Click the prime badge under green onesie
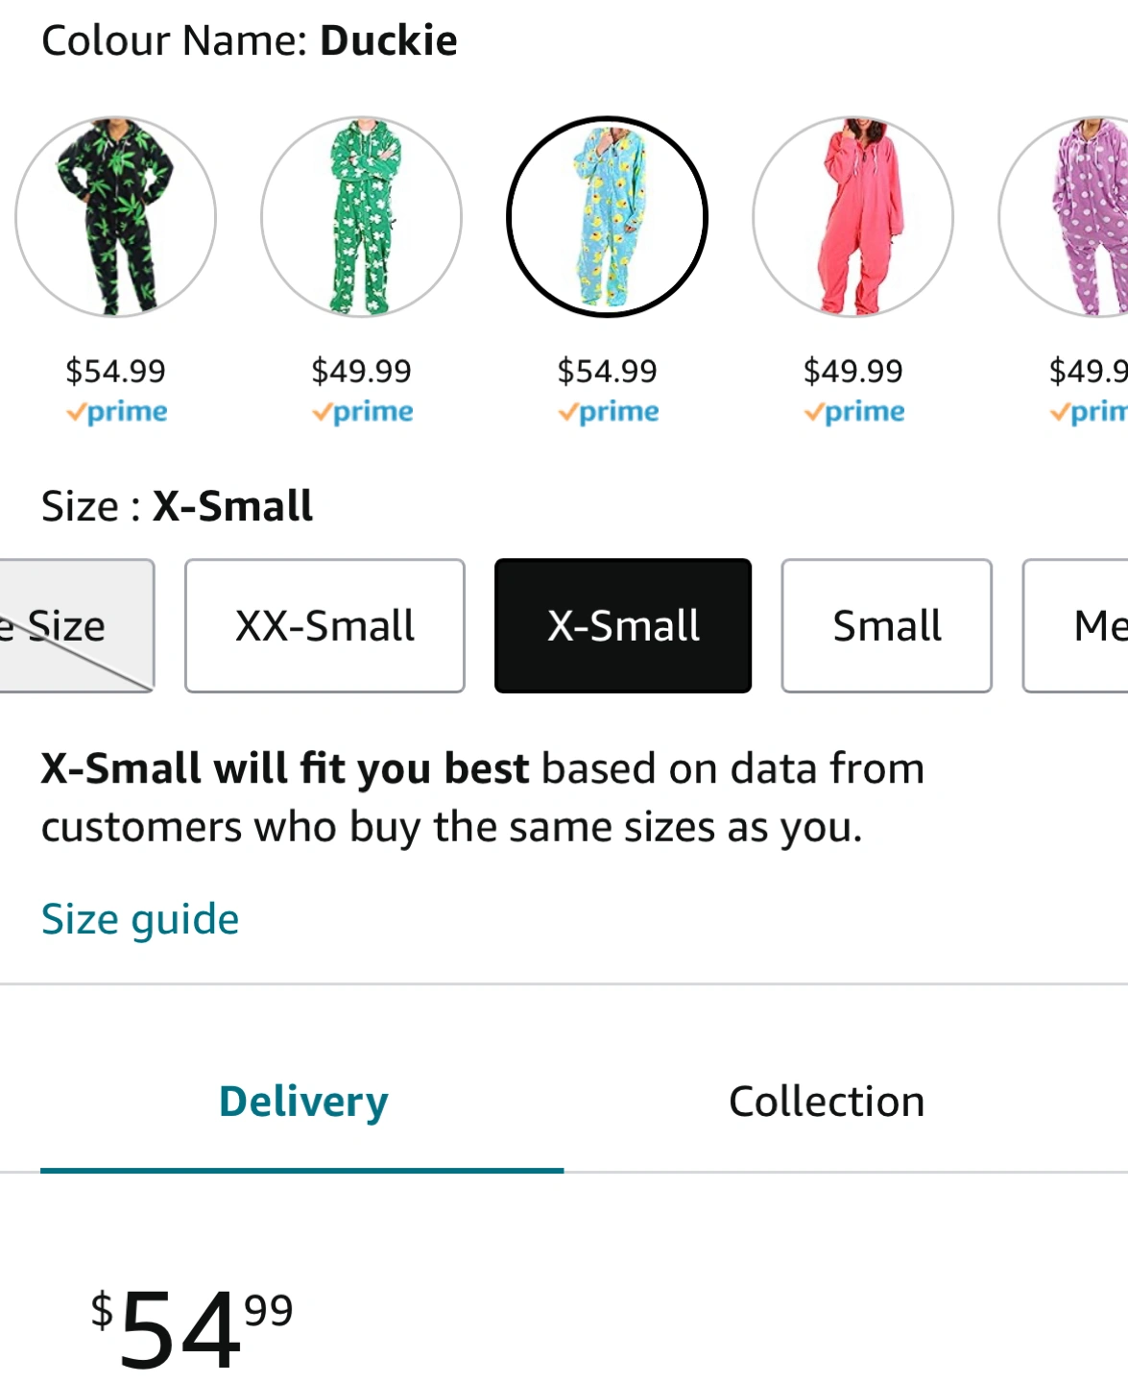 click(362, 412)
